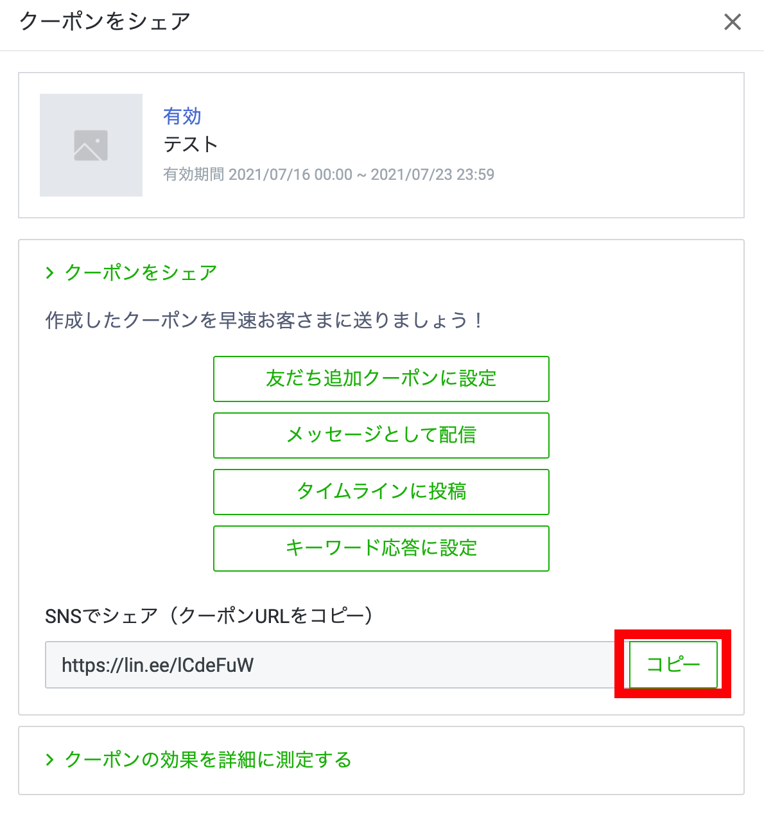Select タイムラインに投稿 button
Viewport: 764px width, 826px height.
click(381, 491)
